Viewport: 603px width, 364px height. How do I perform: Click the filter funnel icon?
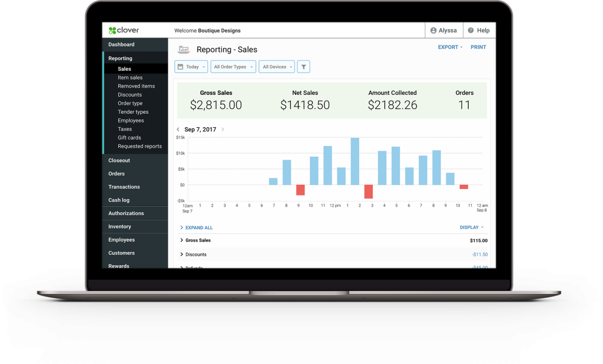[x=303, y=67]
